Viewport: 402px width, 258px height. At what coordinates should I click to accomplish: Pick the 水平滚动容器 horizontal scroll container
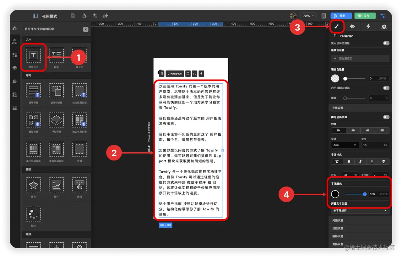(x=33, y=151)
